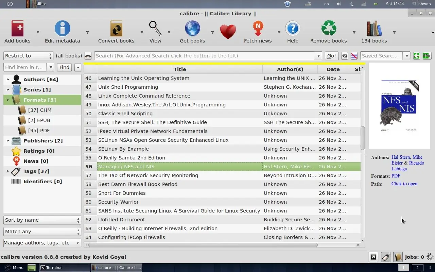Select the Unix Shell Programming row
The image size is (435, 272).
222,87
